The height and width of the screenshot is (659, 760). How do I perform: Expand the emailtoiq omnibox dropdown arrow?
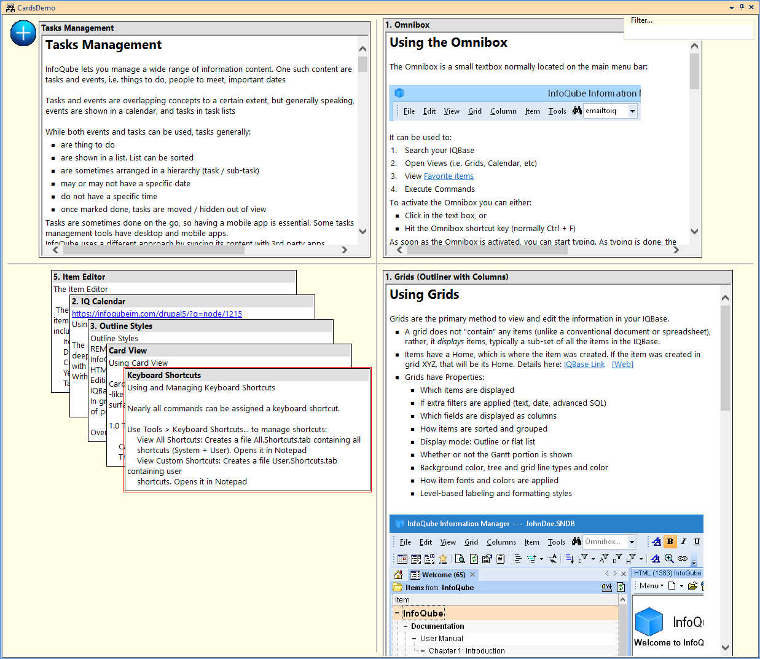[632, 111]
